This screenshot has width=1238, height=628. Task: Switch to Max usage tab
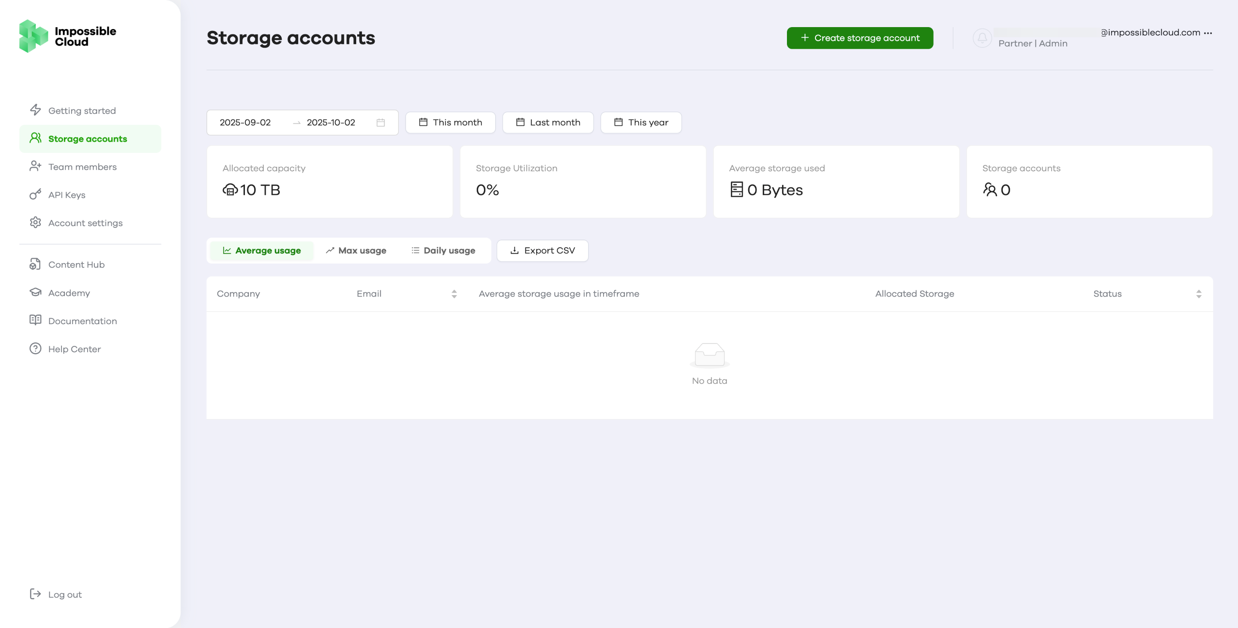click(356, 251)
